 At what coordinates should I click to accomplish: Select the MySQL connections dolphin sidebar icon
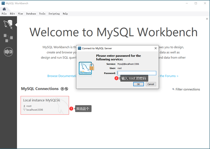[8, 24]
